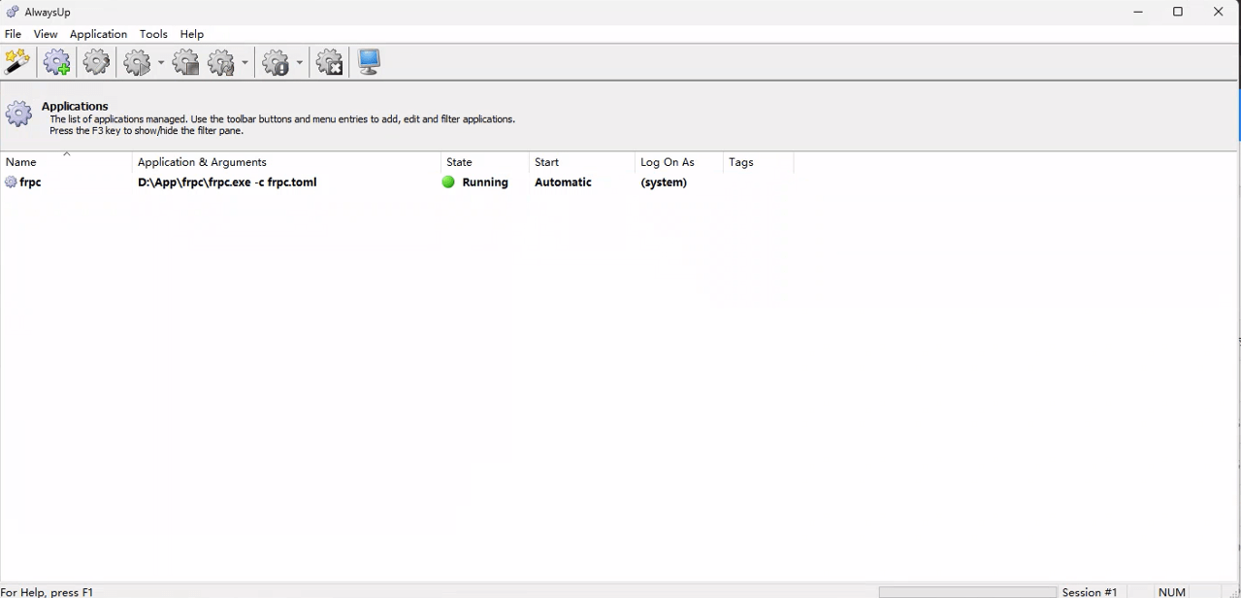Image resolution: width=1241 pixels, height=598 pixels.
Task: Open the Tools menu
Action: [x=153, y=34]
